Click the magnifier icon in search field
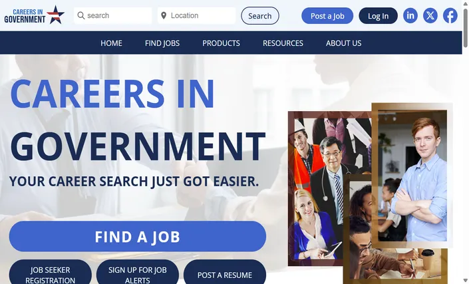Viewport: 469px width, 284px height. [80, 15]
